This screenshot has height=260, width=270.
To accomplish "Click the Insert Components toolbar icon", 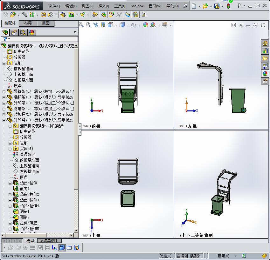I will 13,15.
